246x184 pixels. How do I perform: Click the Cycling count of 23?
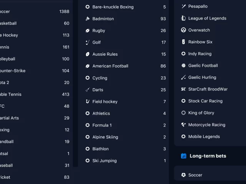[x=163, y=78]
